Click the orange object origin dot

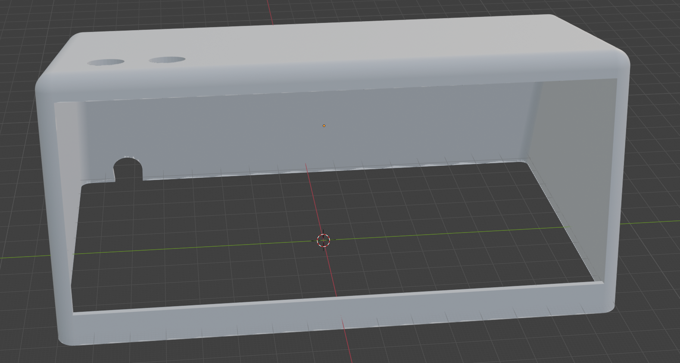(x=324, y=126)
